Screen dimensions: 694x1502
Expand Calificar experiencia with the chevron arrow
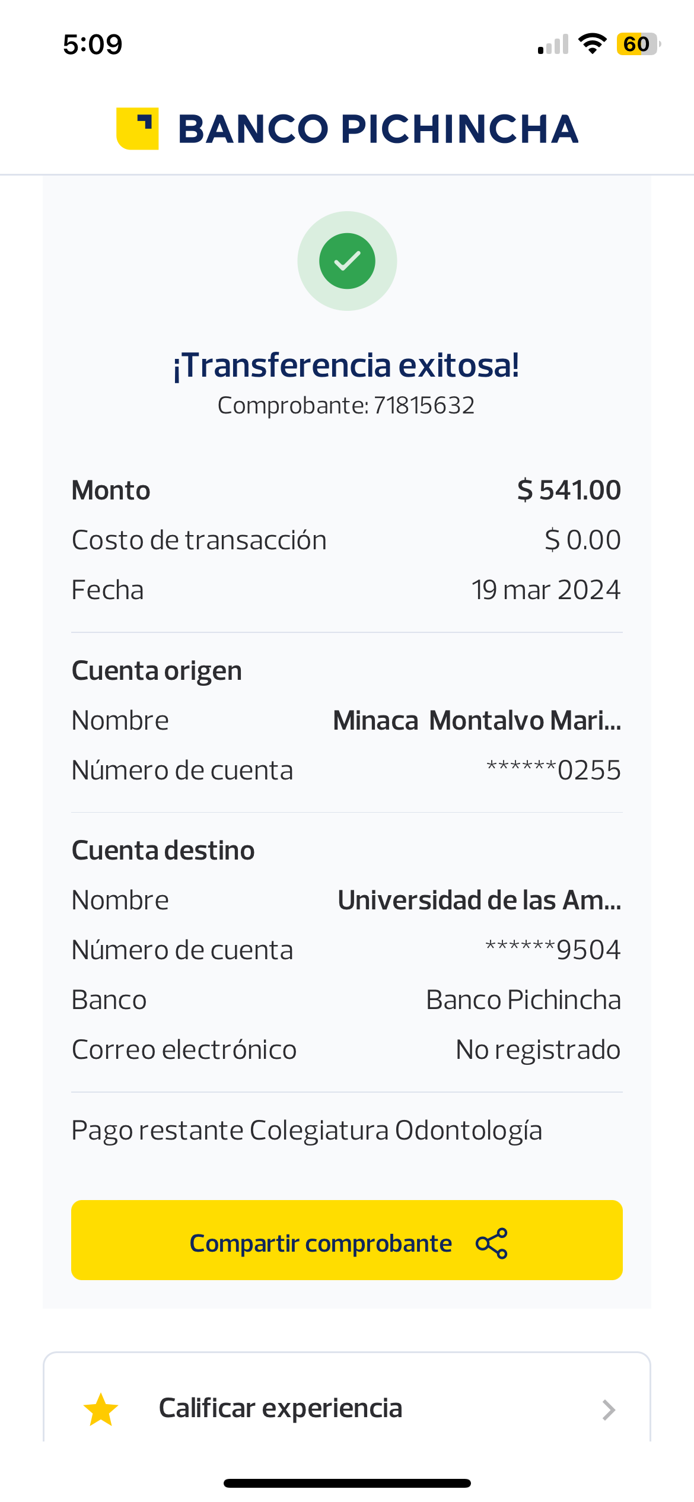[609, 1409]
